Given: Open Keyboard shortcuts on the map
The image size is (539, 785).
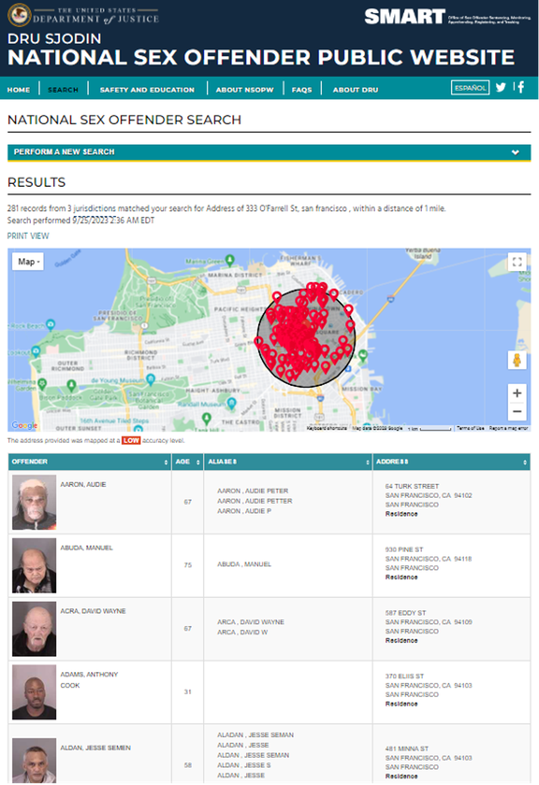Looking at the screenshot, I should pos(327,428).
